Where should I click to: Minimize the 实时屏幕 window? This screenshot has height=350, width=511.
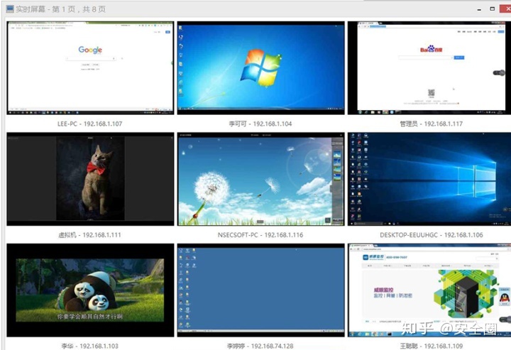coord(479,9)
